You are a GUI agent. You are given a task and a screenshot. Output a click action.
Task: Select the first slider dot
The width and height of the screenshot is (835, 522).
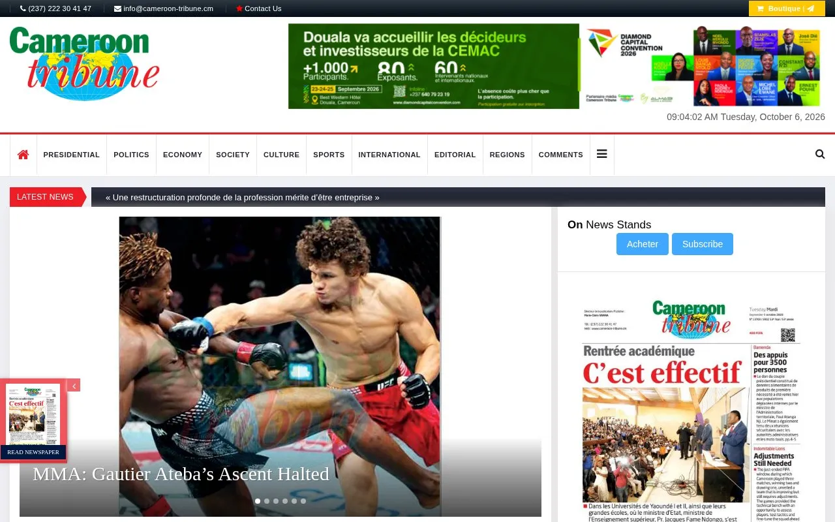tap(258, 501)
